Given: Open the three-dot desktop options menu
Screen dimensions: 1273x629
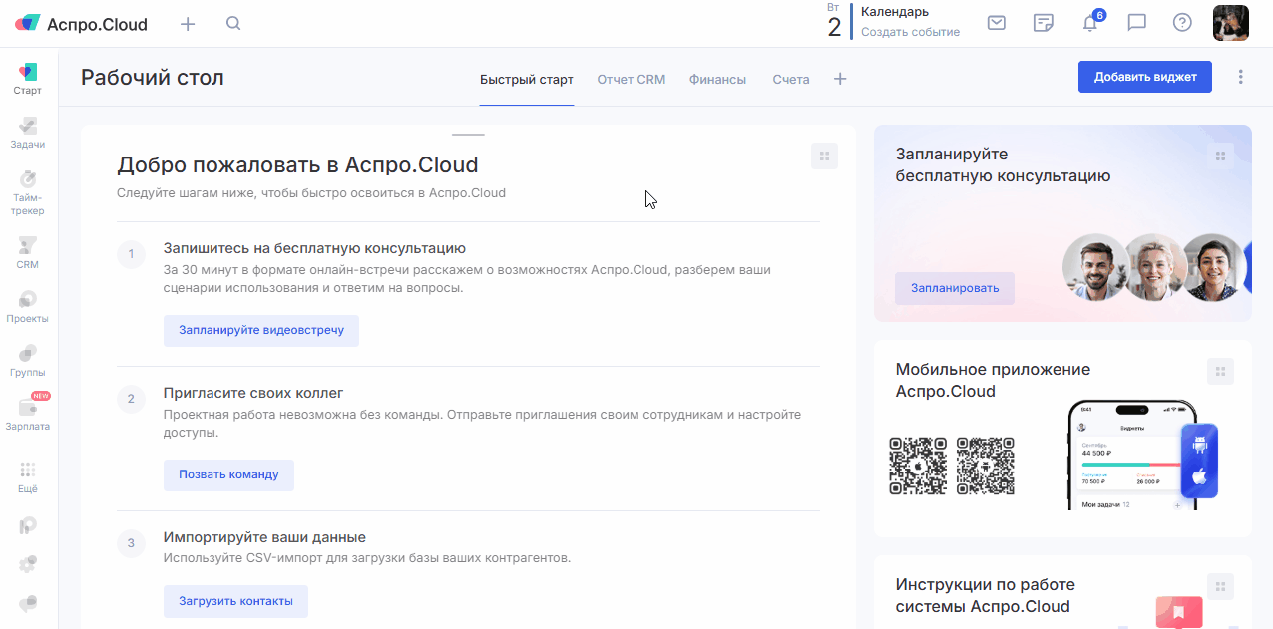Looking at the screenshot, I should click(x=1241, y=77).
